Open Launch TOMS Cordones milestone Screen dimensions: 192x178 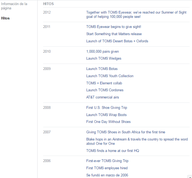point(105,90)
